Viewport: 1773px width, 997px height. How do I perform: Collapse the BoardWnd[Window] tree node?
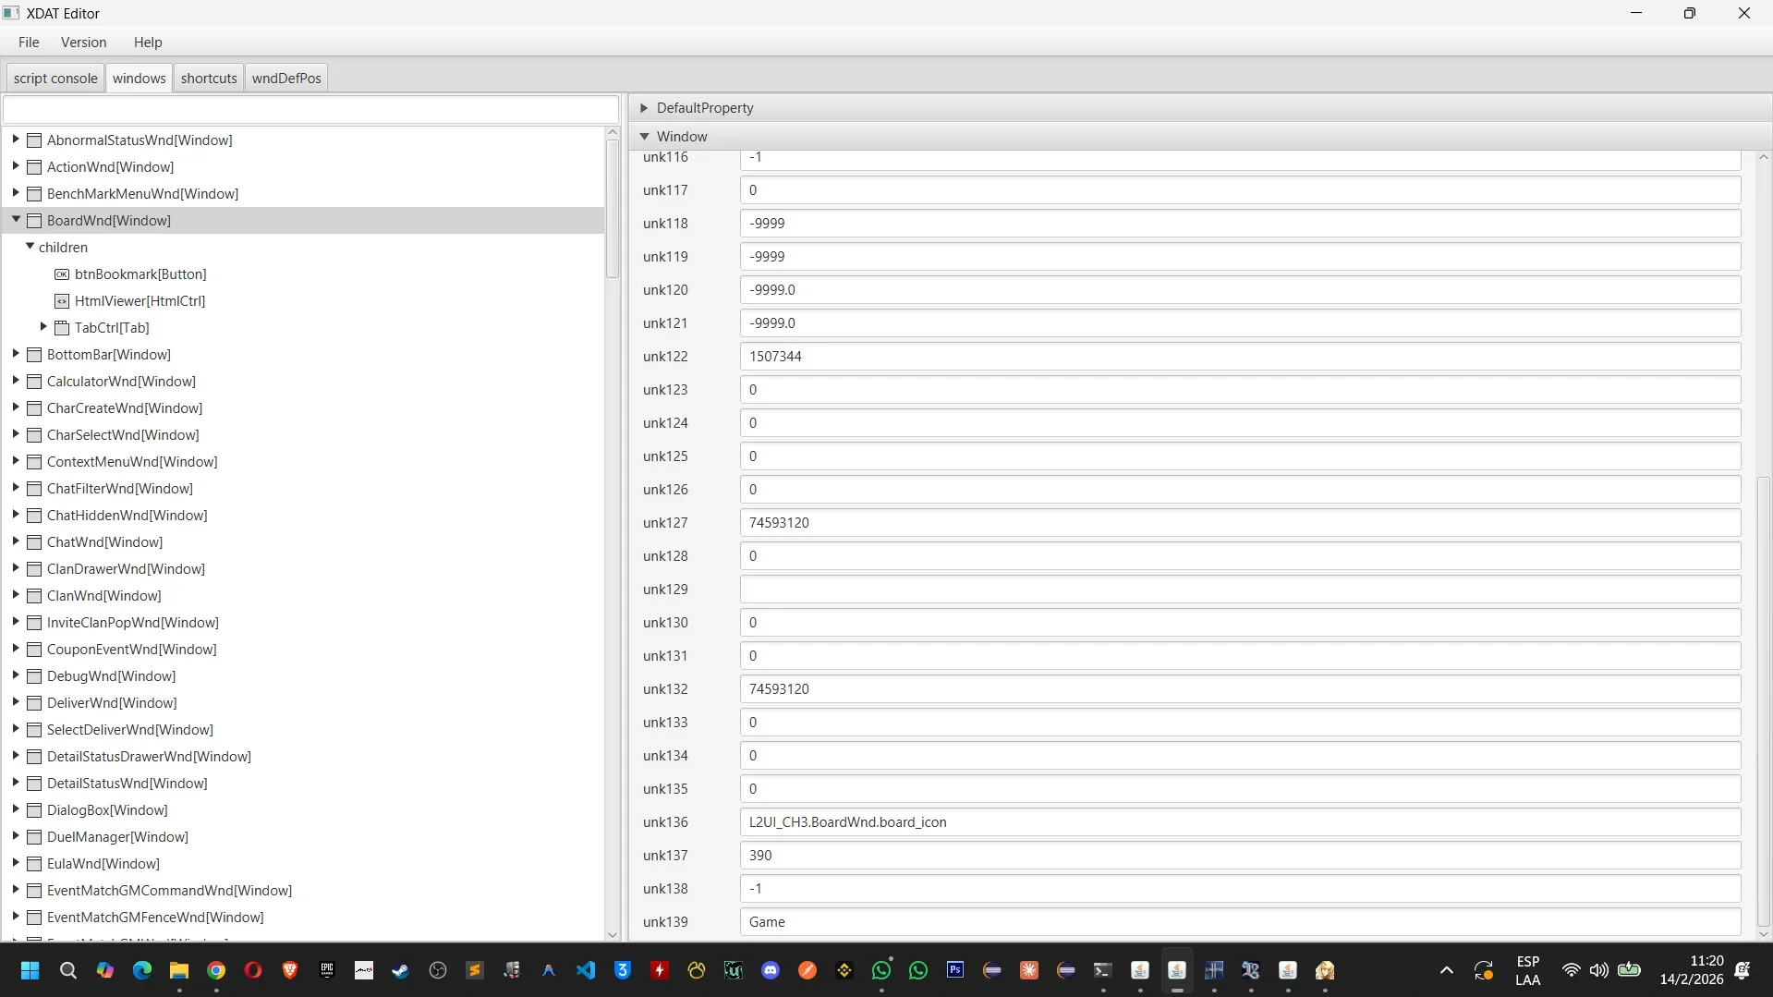pyautogui.click(x=16, y=220)
